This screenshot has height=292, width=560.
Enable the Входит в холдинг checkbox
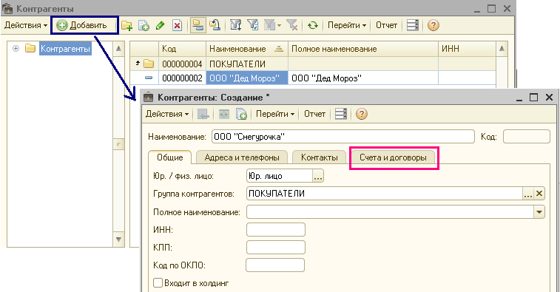(x=158, y=283)
